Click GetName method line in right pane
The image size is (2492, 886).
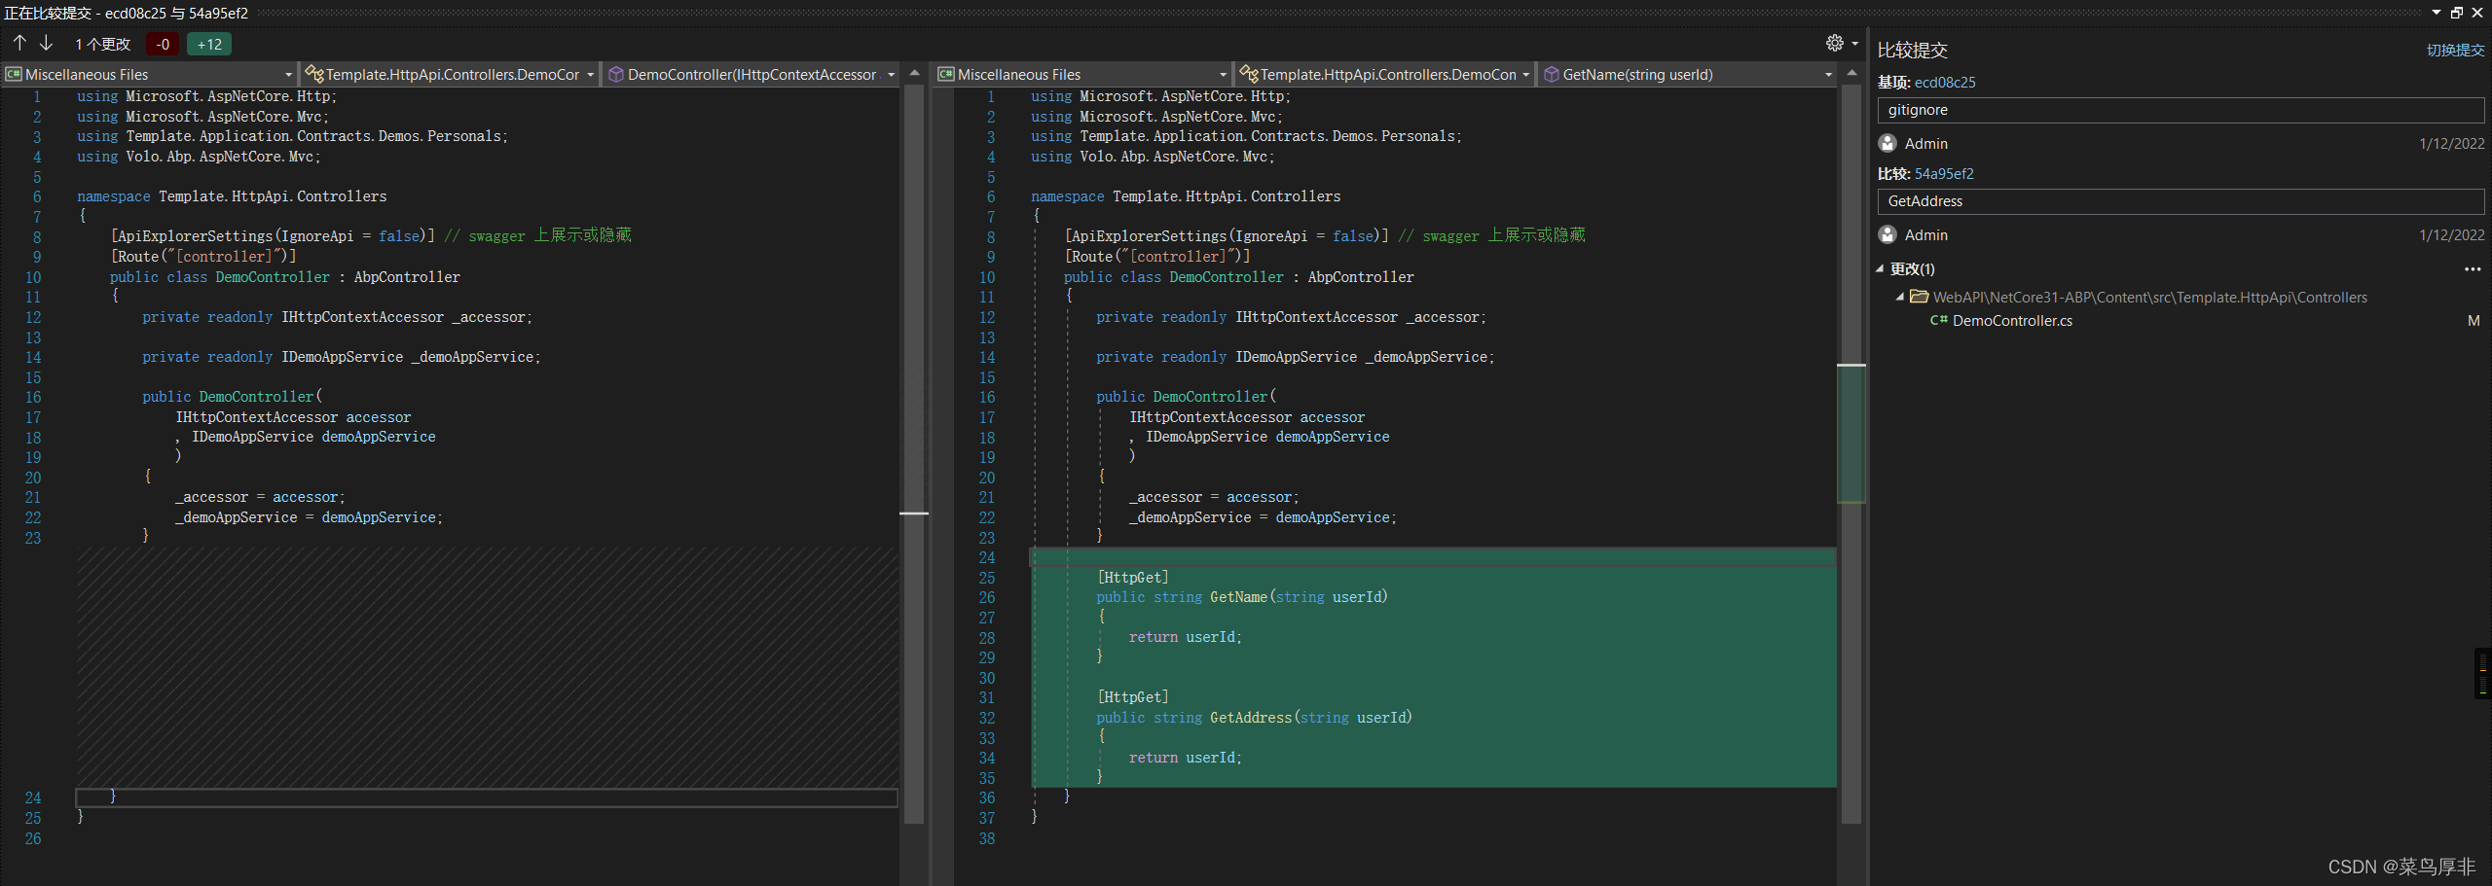(x=1242, y=597)
